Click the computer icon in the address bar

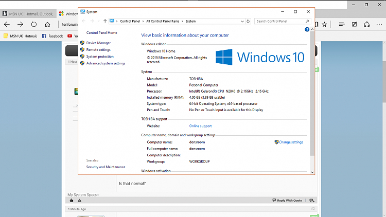(112, 21)
